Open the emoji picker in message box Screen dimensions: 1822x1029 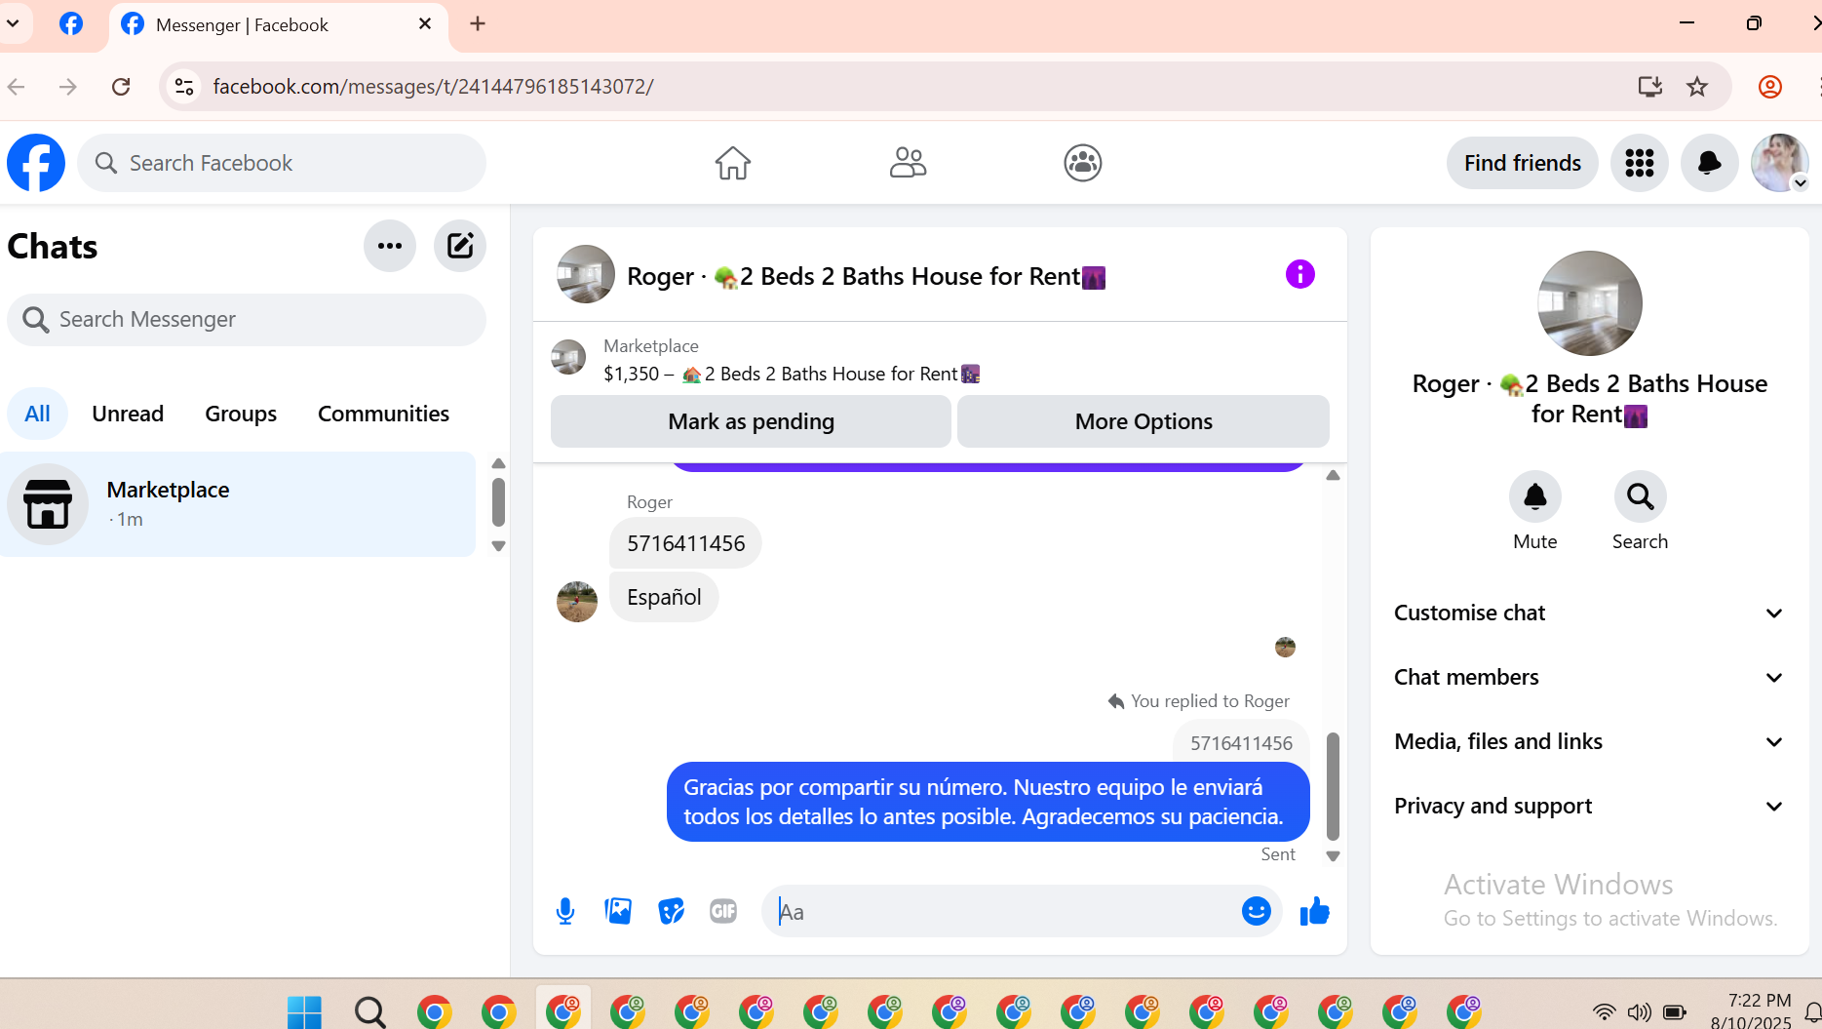[x=1256, y=911]
